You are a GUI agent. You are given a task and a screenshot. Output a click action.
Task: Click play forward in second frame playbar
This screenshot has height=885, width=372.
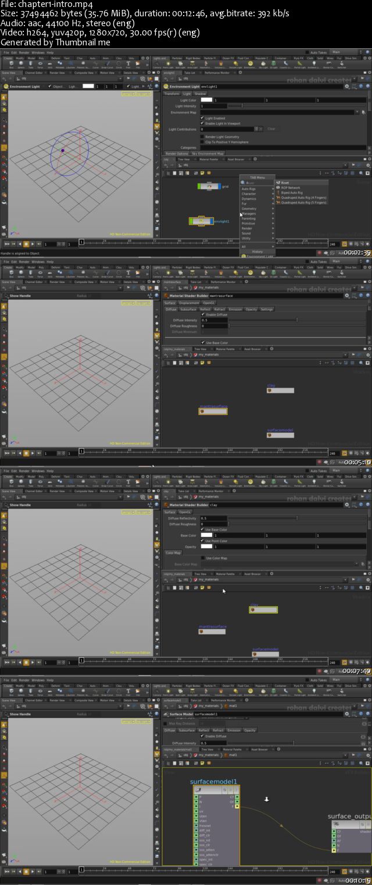coord(31,453)
